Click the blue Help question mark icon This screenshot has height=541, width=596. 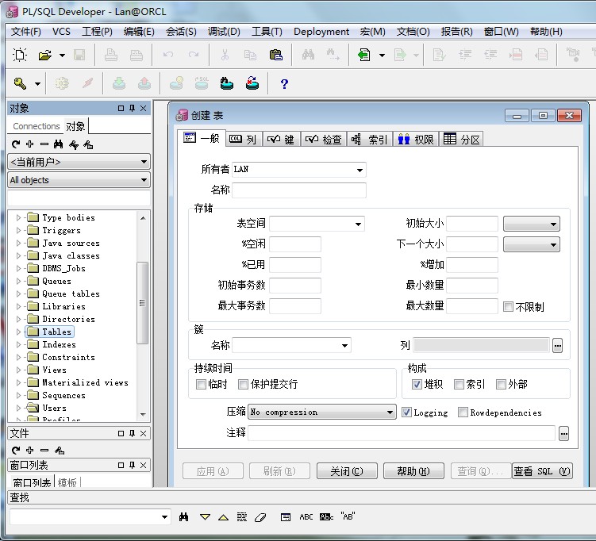tap(284, 83)
